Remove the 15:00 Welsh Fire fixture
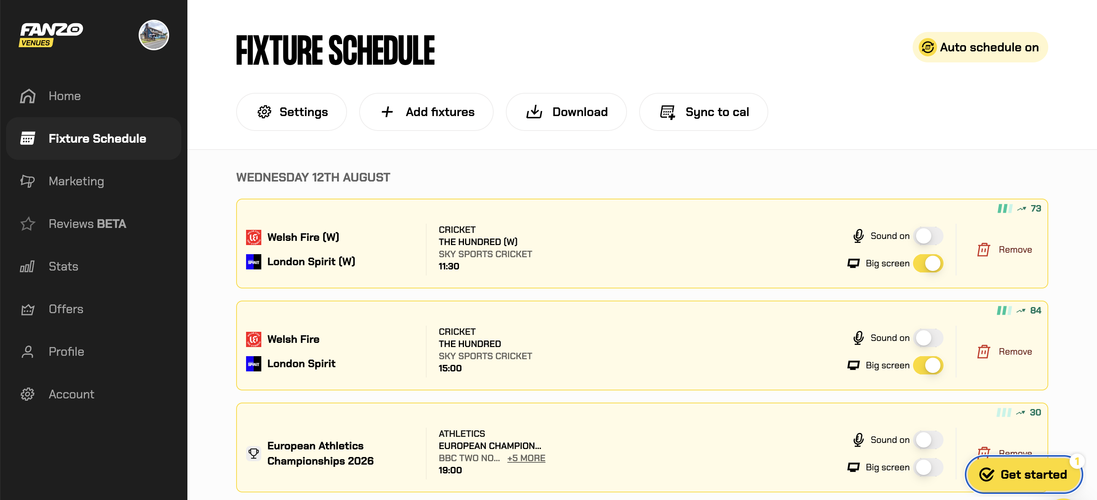This screenshot has height=500, width=1097. pyautogui.click(x=1004, y=352)
